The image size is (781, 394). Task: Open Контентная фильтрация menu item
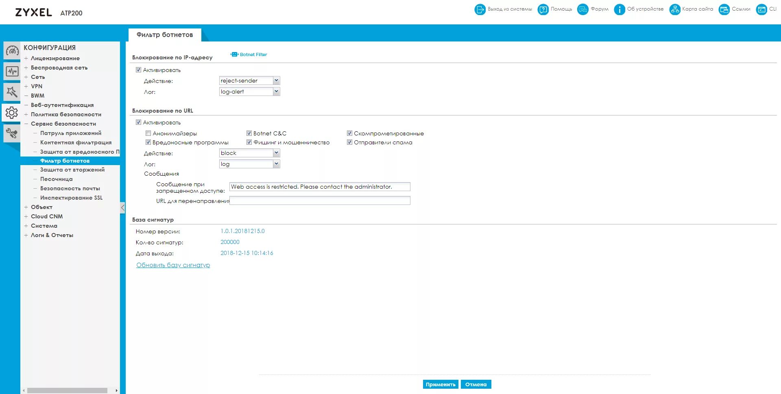click(76, 142)
